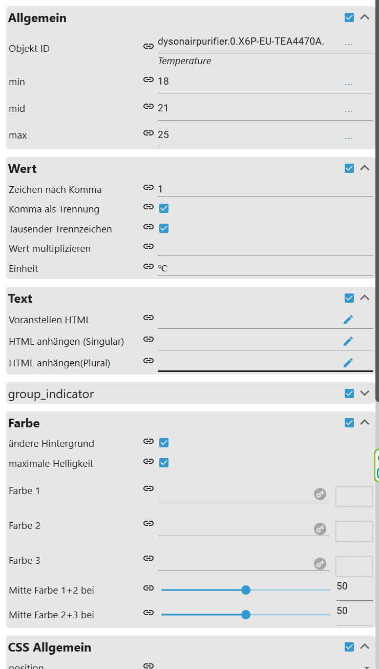379x669 pixels.
Task: Click the key icon next to Farbe 1
Action: tap(320, 494)
